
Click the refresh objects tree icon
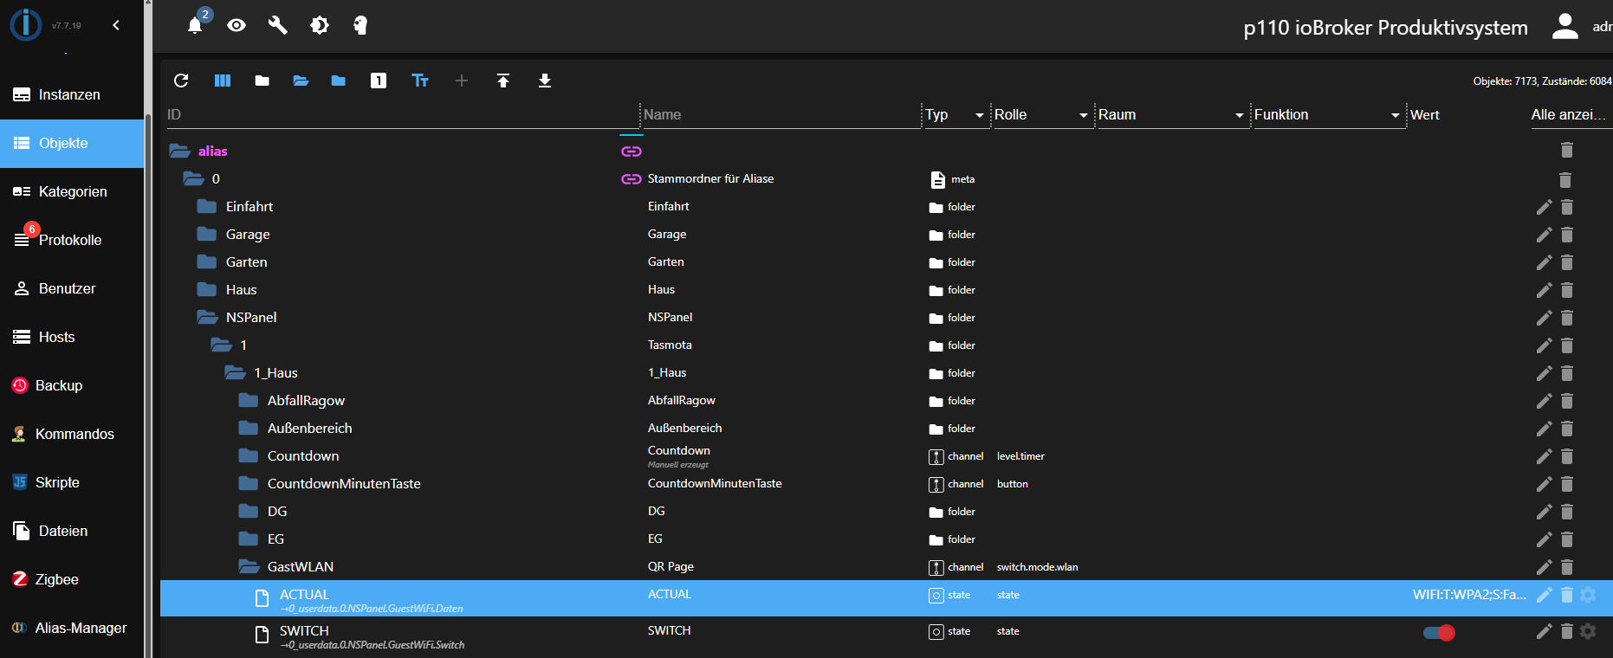tap(181, 81)
